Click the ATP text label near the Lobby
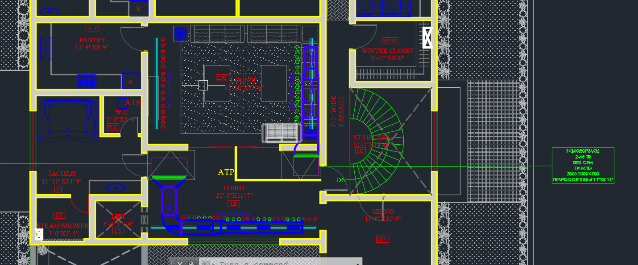Image resolution: width=638 pixels, height=265 pixels. point(227,171)
